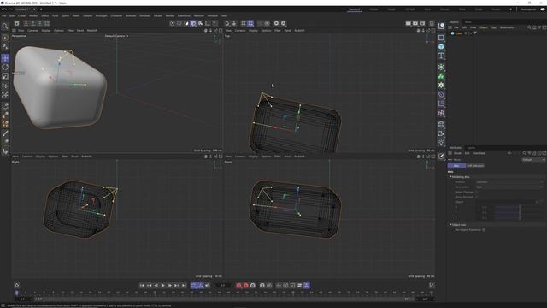Click the keyframe diamond icon left of timeline
The height and width of the screenshot is (308, 547).
[x=17, y=285]
